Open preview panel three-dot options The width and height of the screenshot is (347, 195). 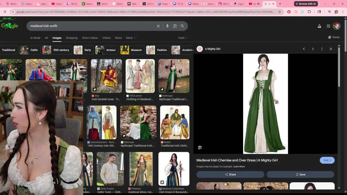pos(322,49)
